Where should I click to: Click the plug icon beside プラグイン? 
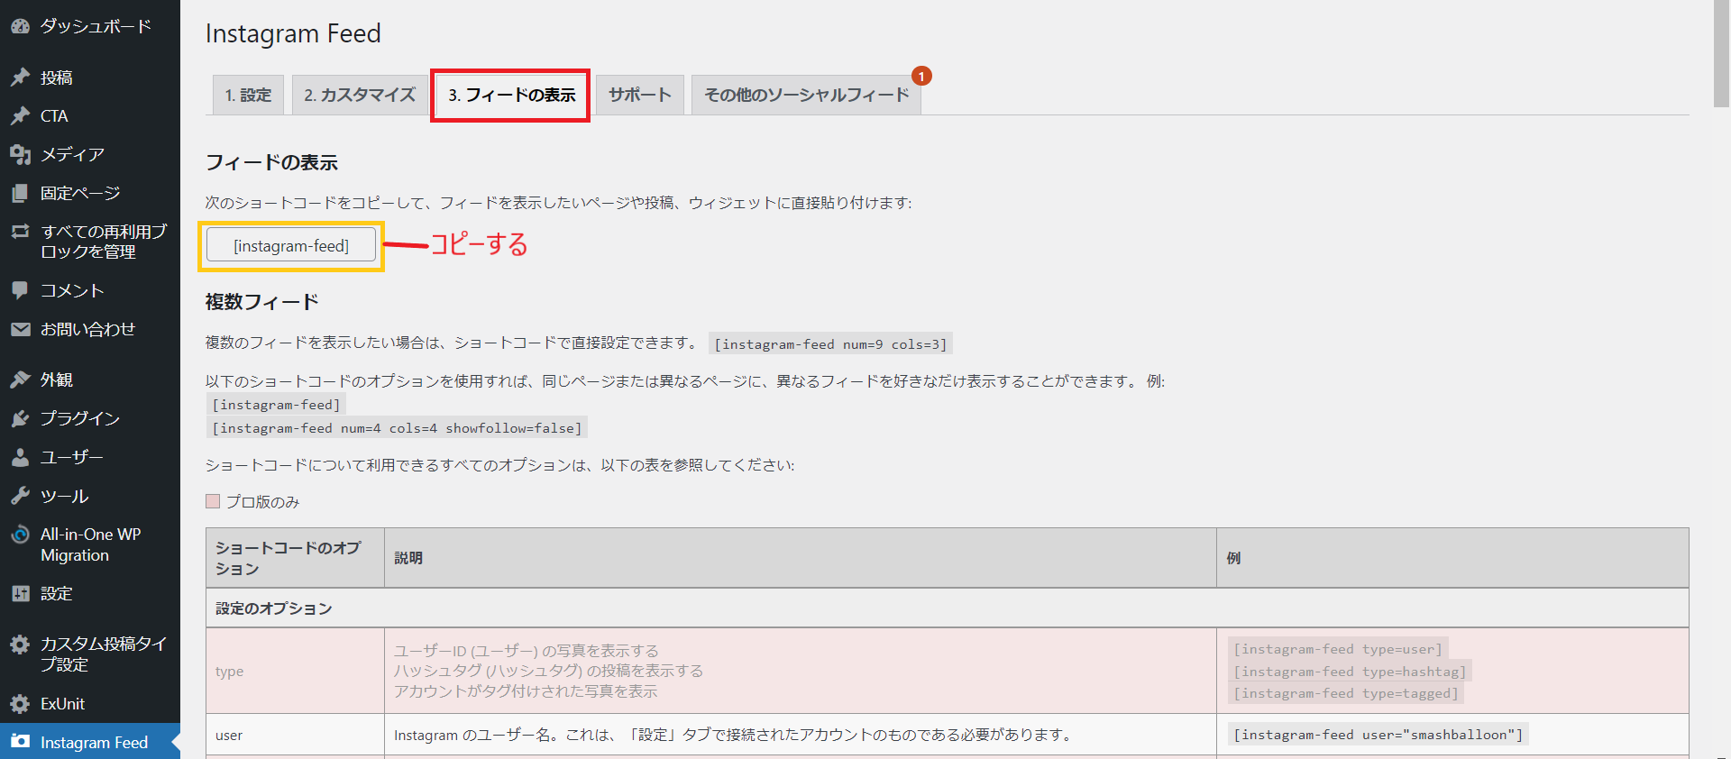(20, 418)
